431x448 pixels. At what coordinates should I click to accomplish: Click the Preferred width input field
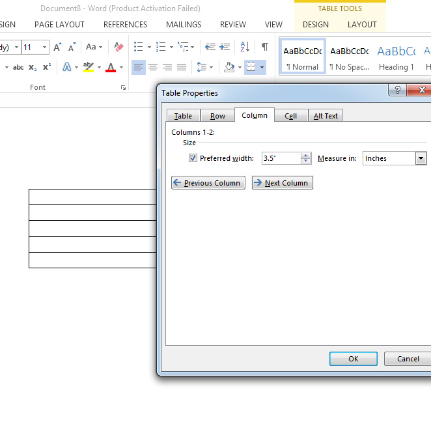(x=281, y=158)
